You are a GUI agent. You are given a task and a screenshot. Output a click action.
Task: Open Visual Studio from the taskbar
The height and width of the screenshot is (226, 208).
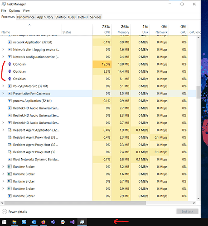click(73, 222)
